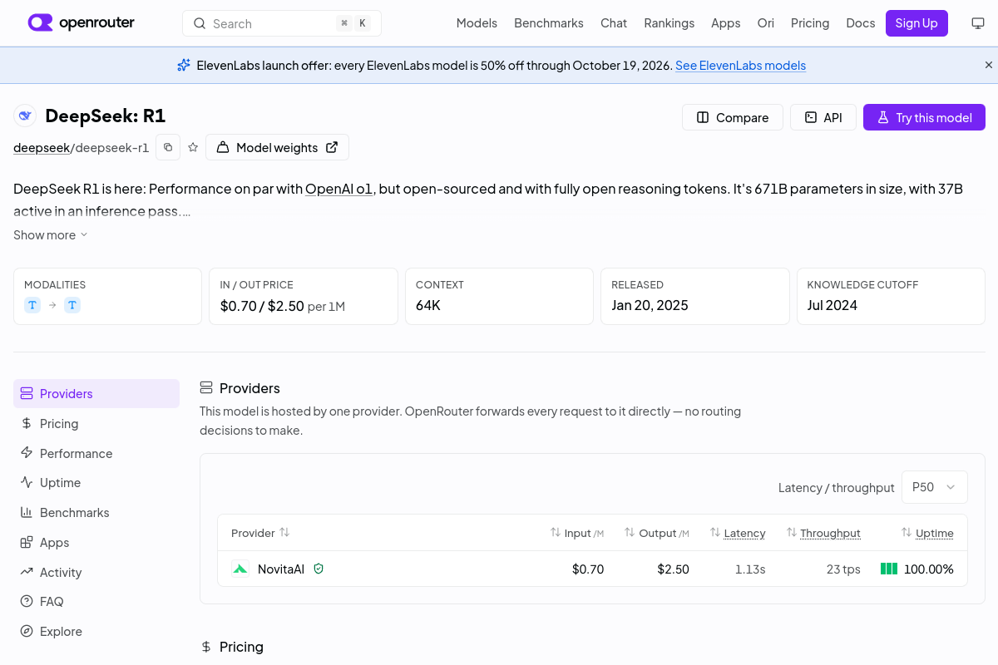Select sidebar Benchmarks item
Image resolution: width=998 pixels, height=665 pixels.
tap(96, 513)
